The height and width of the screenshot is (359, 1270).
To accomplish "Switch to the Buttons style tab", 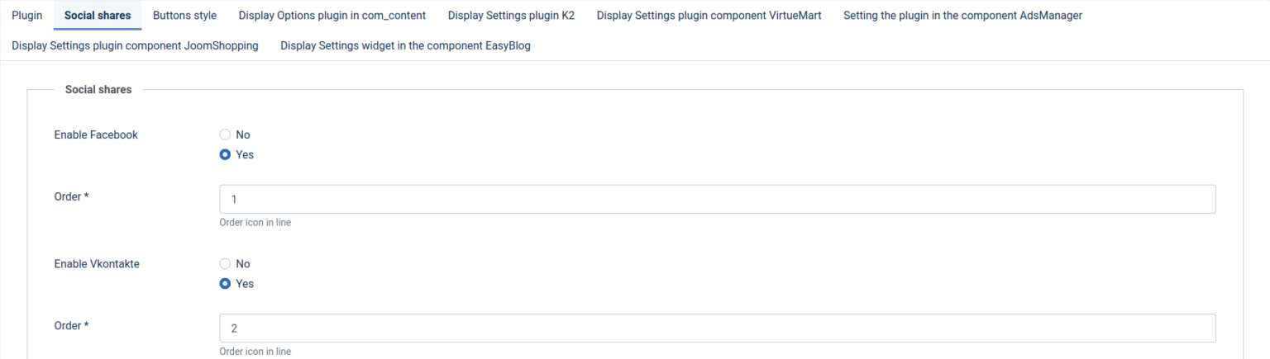I will 184,16.
